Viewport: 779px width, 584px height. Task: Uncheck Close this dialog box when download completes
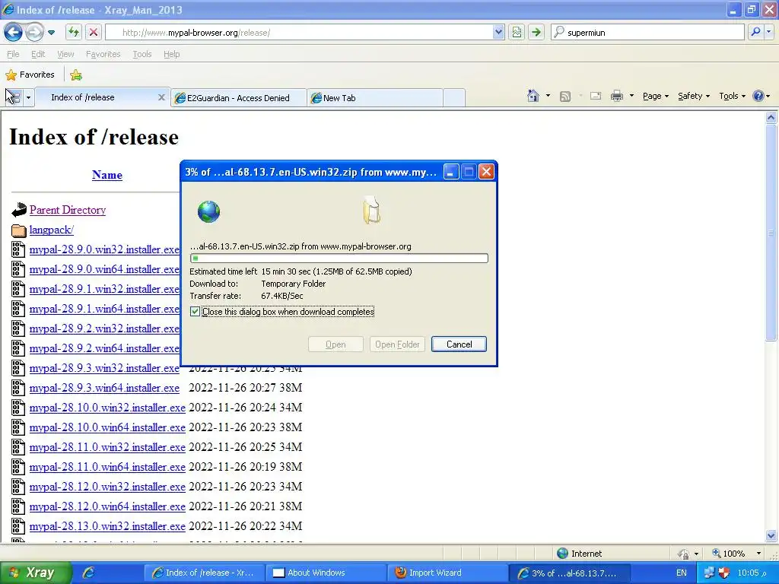coord(196,311)
